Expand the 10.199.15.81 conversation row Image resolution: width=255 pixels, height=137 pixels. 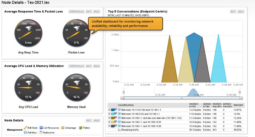(109, 122)
